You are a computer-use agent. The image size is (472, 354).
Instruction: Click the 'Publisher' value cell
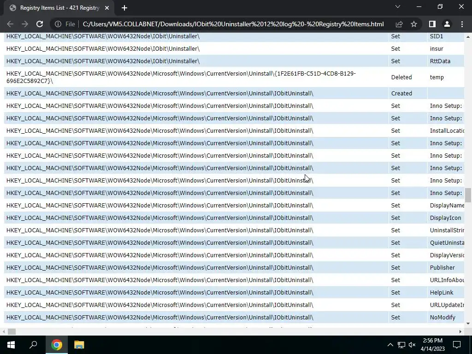pos(446,268)
